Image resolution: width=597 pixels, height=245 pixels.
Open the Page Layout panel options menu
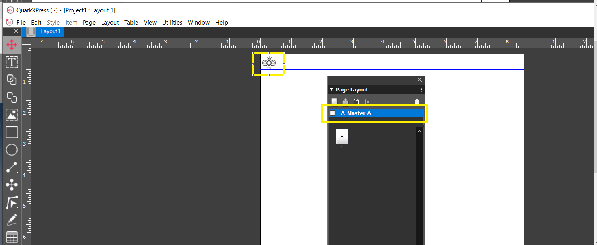(422, 89)
